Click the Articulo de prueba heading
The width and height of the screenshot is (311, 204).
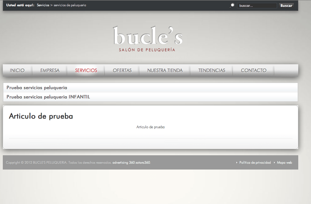(41, 116)
